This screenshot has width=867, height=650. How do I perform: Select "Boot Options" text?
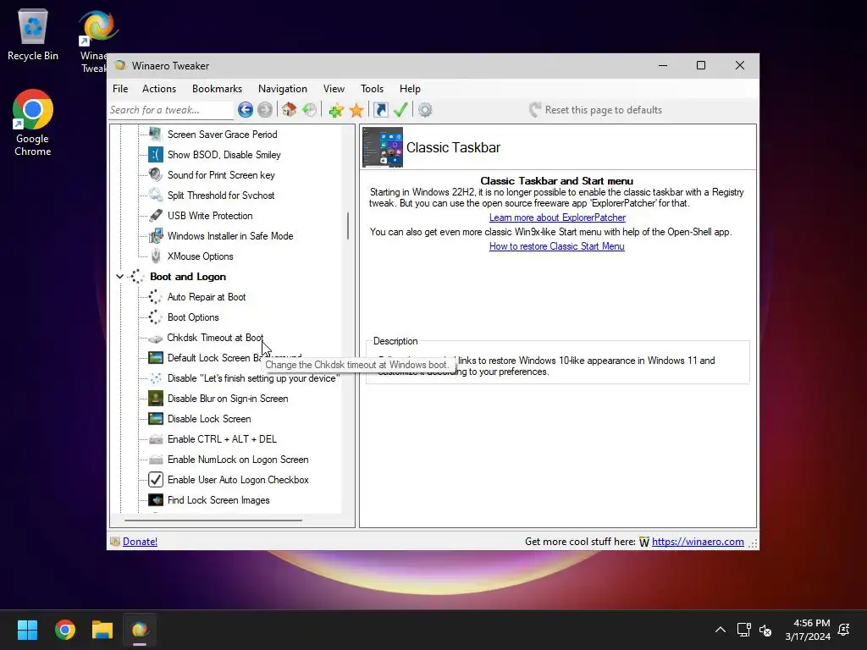pyautogui.click(x=193, y=317)
